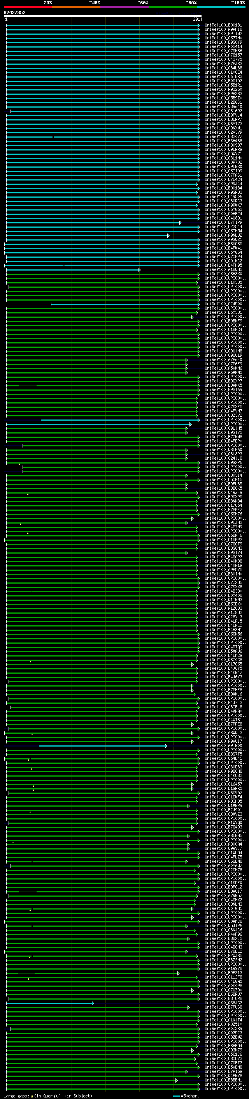
Task: Select hit label UniRef100_A9NLU2
Action: 223,235
